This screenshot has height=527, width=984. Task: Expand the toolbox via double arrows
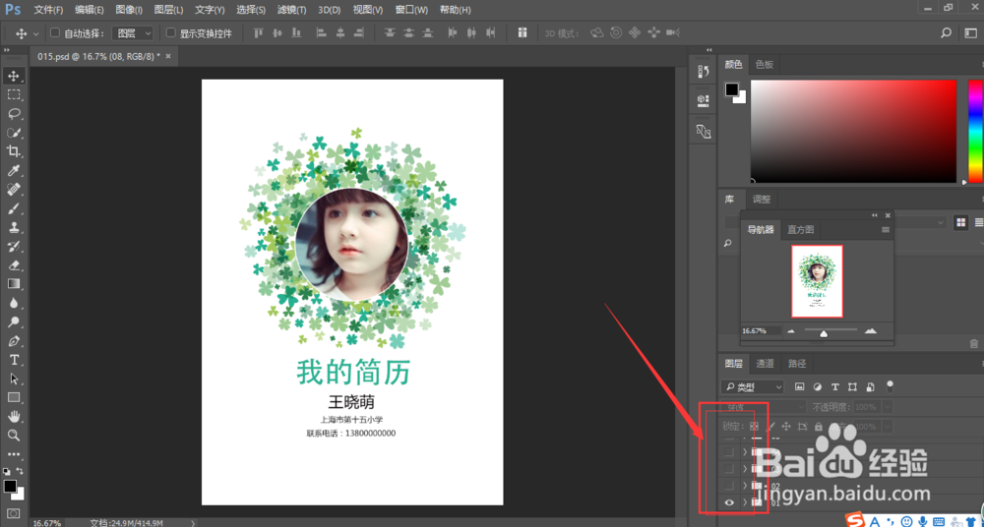click(6, 49)
